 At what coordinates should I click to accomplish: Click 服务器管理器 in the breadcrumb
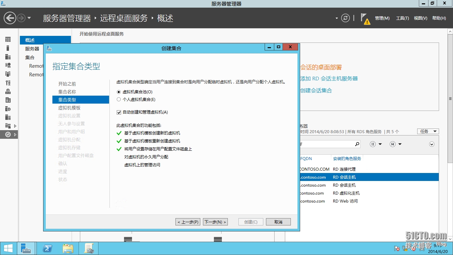point(67,18)
